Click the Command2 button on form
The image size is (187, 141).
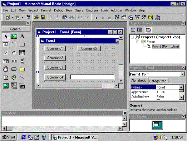point(55,58)
